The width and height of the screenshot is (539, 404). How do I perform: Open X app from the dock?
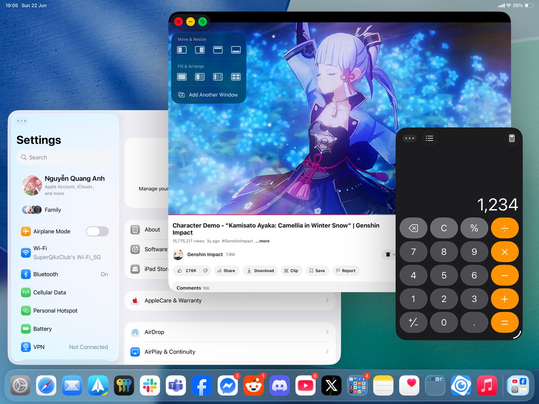point(331,385)
